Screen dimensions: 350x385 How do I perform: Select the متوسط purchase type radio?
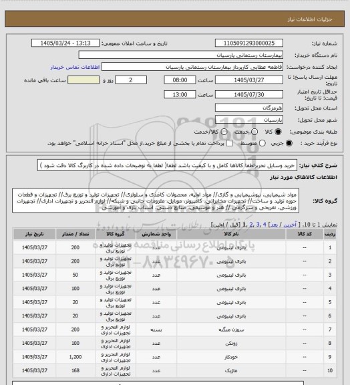262,143
